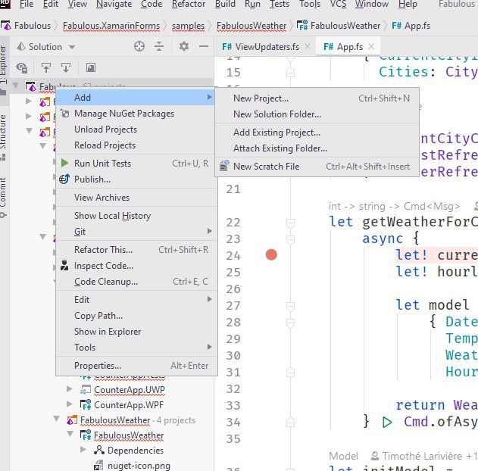Open the Edit submenu in context menu
The image size is (478, 471).
pos(136,299)
